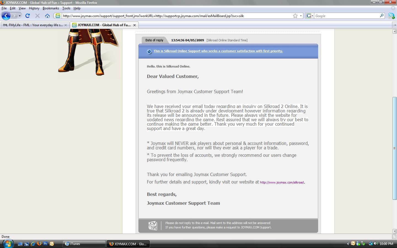Viewport: 397px width, 248px height.
Task: Click the Silkroad Online Support header link
Action: [x=218, y=51]
